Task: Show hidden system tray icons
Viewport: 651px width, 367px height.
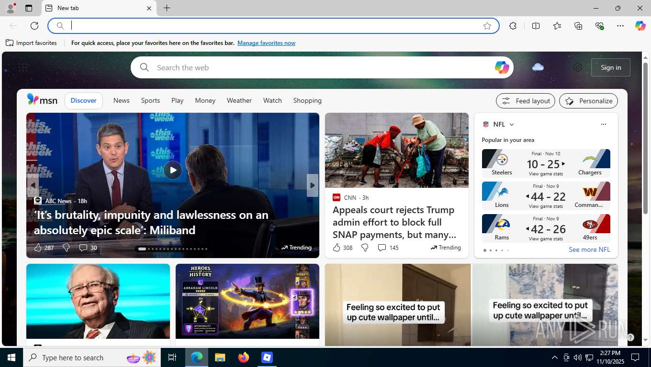Action: pyautogui.click(x=555, y=357)
